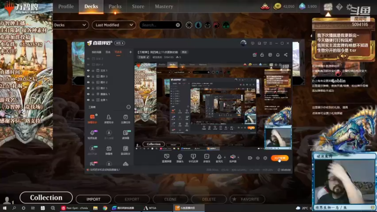The image size is (377, 212).
Task: Toggle lock on 文本 1 source
Action: coord(93,71)
